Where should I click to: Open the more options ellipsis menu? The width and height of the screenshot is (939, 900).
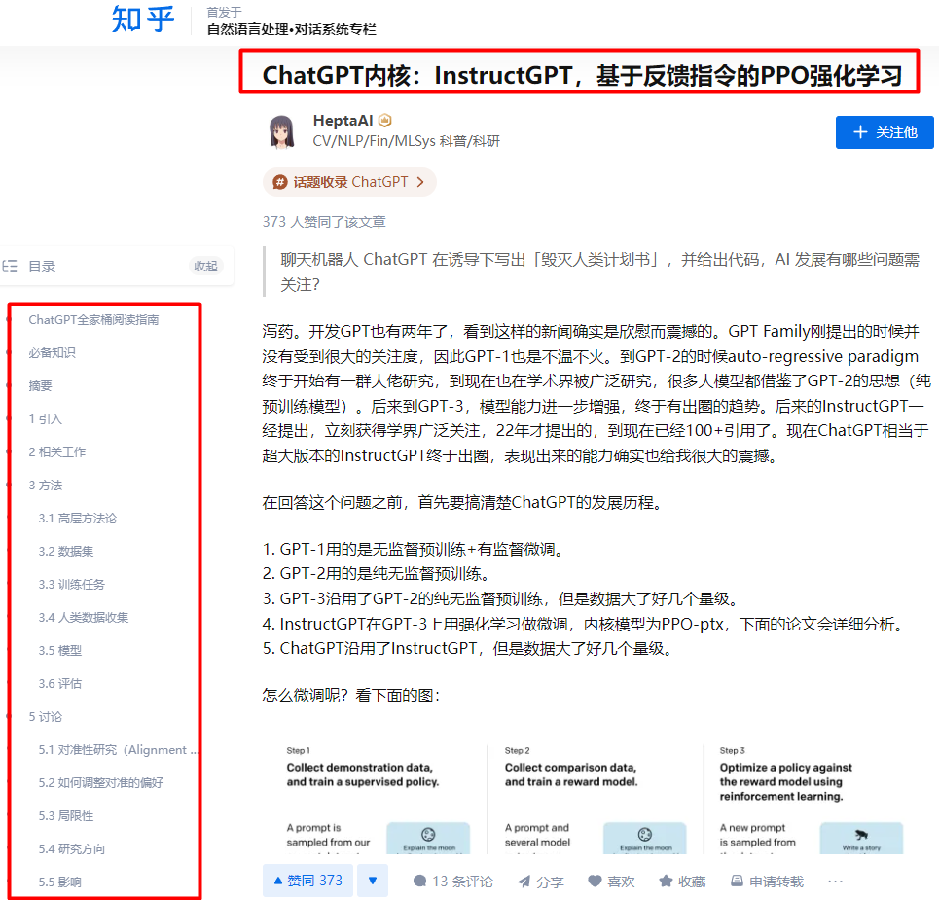click(836, 882)
